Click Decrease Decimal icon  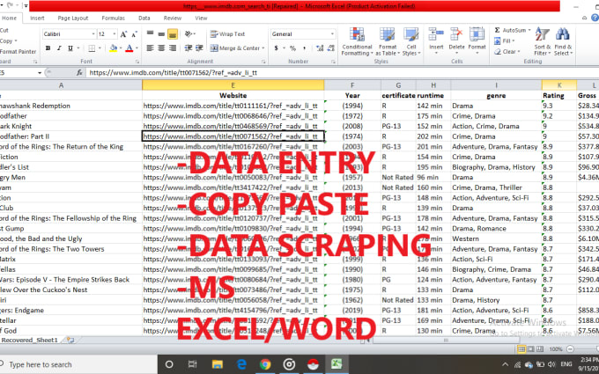click(331, 48)
